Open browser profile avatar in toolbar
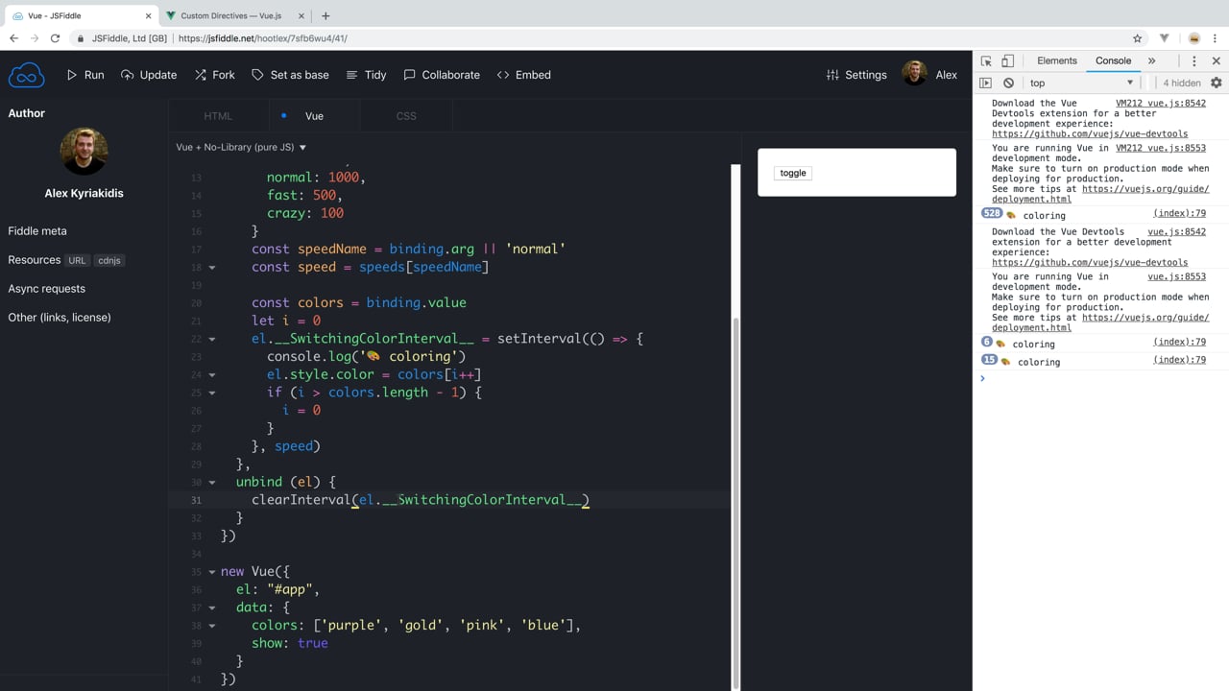The height and width of the screenshot is (691, 1229). 1193,38
